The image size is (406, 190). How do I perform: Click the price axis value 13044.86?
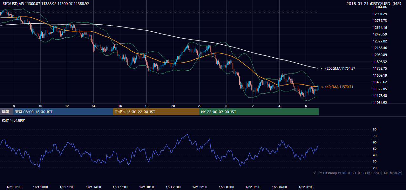[x=380, y=7]
